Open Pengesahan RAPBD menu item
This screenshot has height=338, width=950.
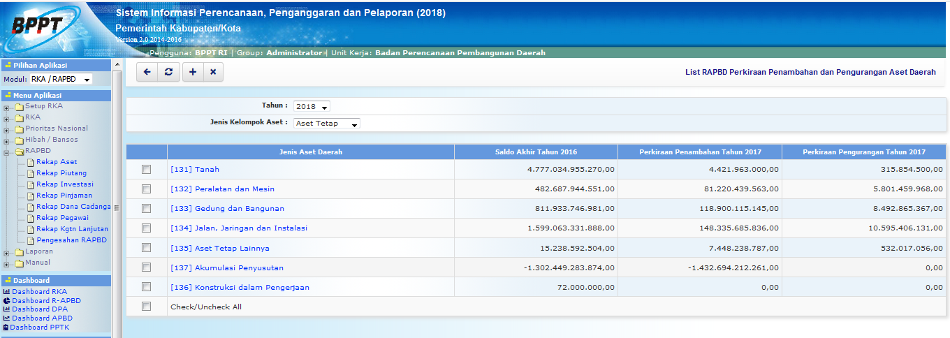click(71, 240)
